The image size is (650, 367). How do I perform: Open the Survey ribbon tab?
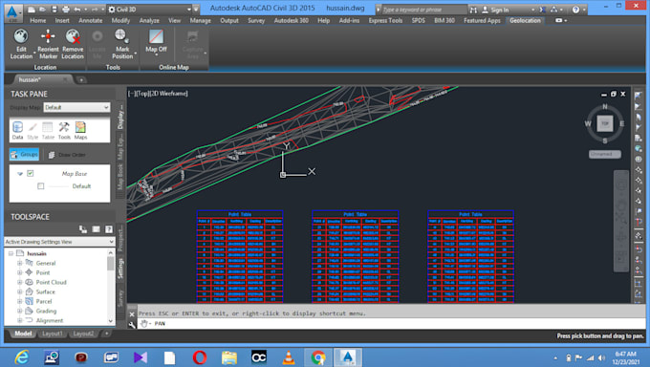256,20
